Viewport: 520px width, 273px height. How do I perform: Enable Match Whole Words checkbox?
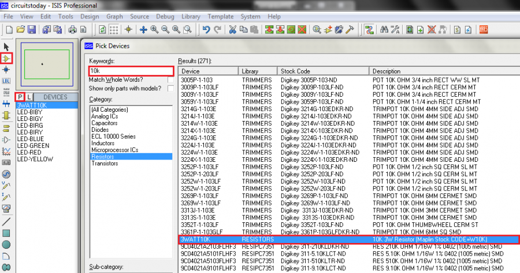[x=170, y=79]
